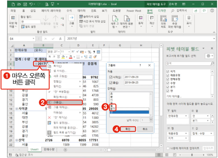This screenshot has height=158, width=218.
Task: Open the 디자인 ribbon tab
Action: 162,11
